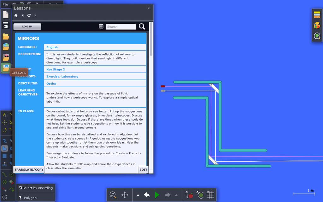Select the Texture tool spiral icon
323x202 pixels.
4,197
